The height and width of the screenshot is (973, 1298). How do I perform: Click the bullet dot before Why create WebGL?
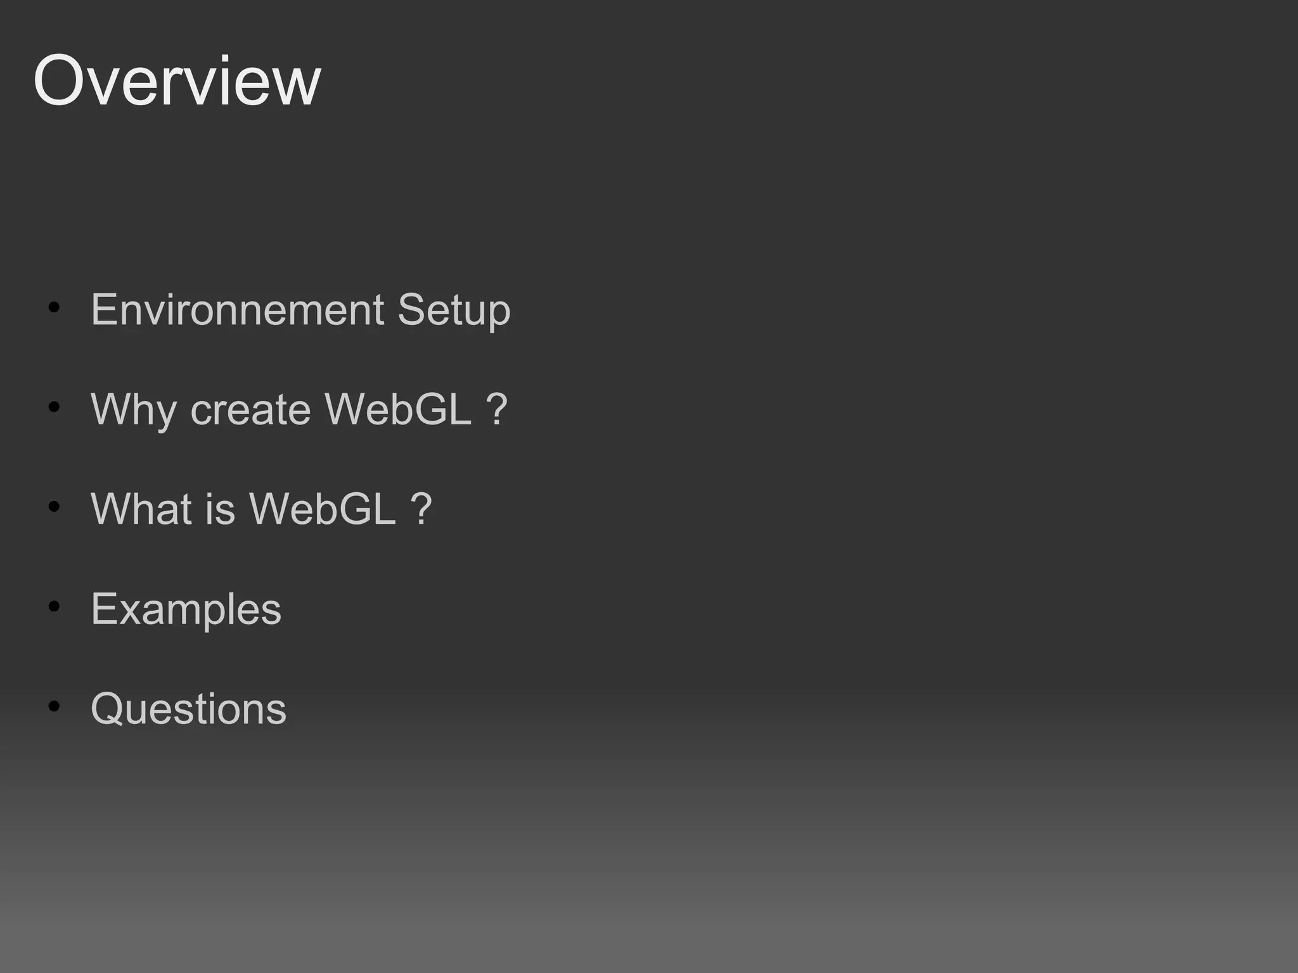point(54,407)
